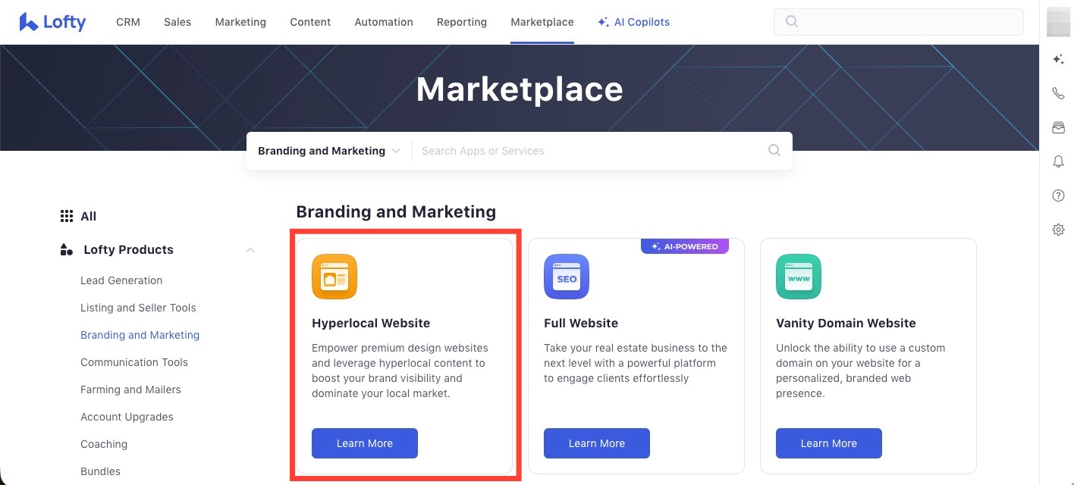Open the Branding and Marketing category dropdown
Viewport: 1074px width, 485px height.
click(x=328, y=151)
